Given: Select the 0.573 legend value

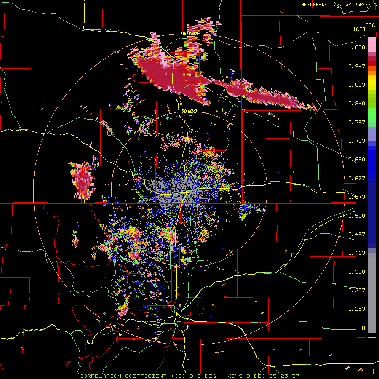Looking at the screenshot, I should pyautogui.click(x=357, y=197).
